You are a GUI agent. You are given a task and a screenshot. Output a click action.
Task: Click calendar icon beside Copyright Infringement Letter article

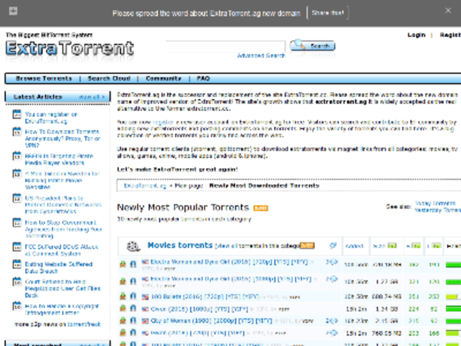[x=17, y=306]
